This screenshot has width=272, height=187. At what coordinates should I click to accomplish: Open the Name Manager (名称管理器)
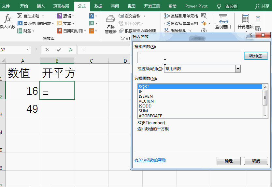[x=111, y=24]
